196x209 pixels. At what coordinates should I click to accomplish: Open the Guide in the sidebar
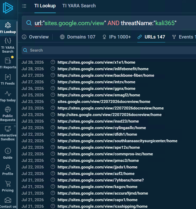pos(8,153)
